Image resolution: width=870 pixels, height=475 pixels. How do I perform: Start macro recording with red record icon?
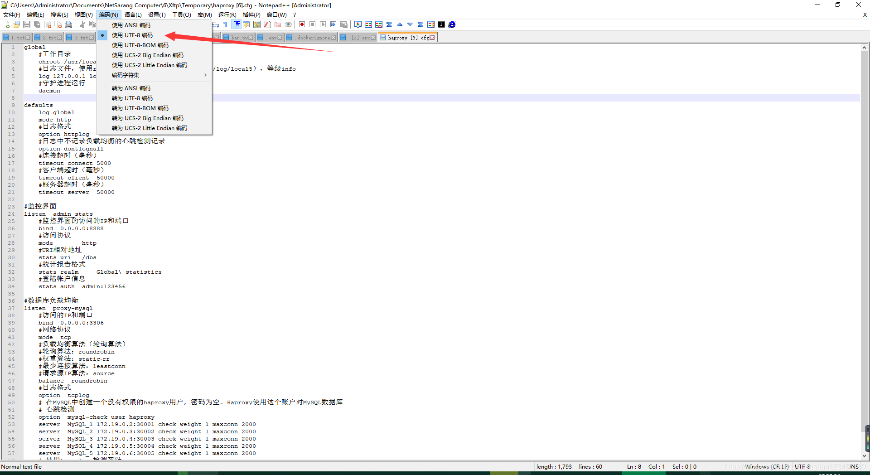[302, 24]
